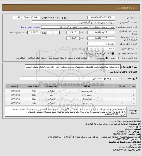
Task: Click the quantity cell 1,200
Action: 33,99
